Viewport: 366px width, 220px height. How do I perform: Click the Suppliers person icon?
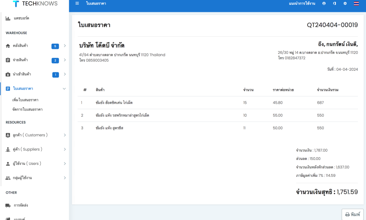[8, 149]
